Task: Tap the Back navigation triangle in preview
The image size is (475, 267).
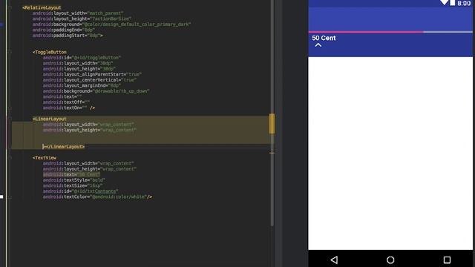Action: tap(334, 260)
